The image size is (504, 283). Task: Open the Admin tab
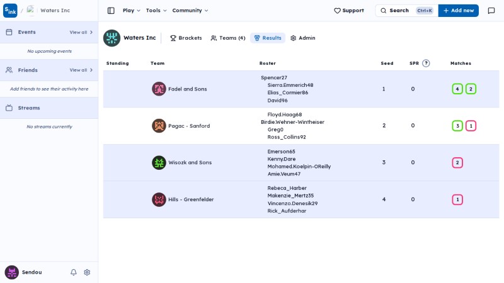[x=303, y=38]
